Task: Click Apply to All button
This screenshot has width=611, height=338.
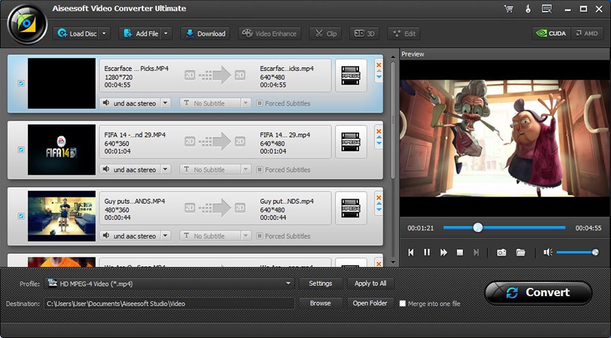Action: click(370, 284)
